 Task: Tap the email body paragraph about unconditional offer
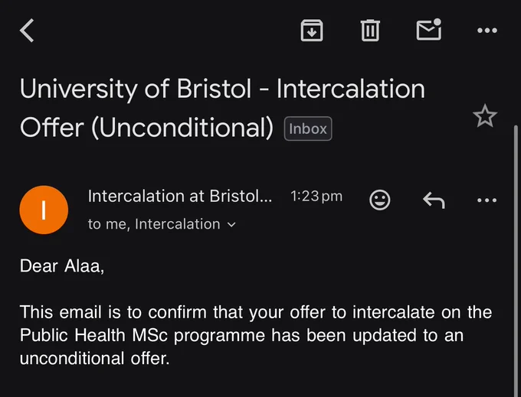(256, 335)
